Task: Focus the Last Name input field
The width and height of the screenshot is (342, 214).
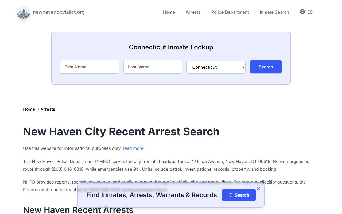Action: pyautogui.click(x=153, y=67)
